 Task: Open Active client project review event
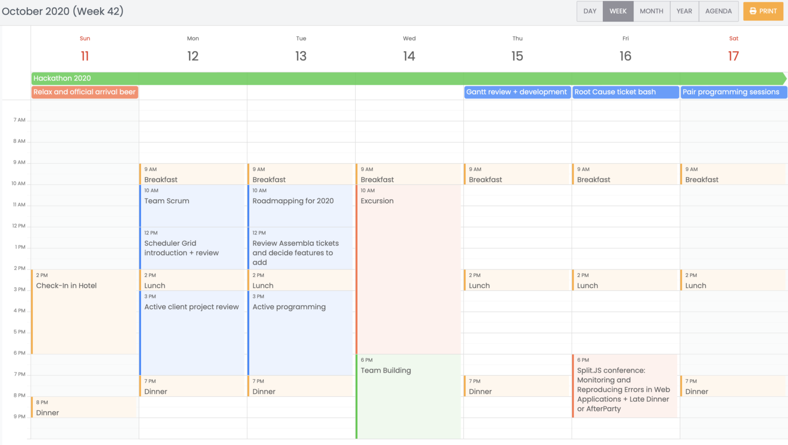click(192, 333)
